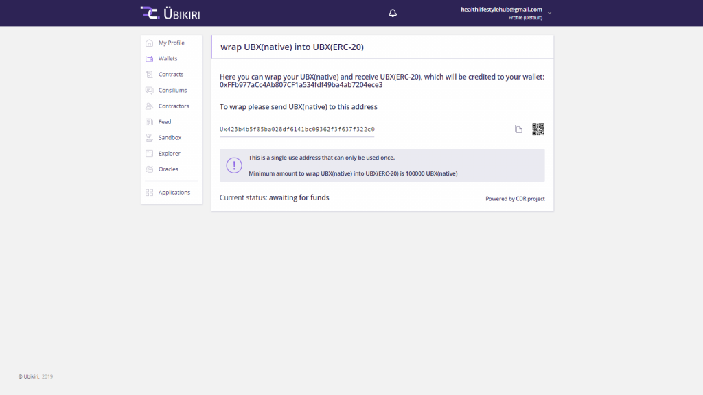The width and height of the screenshot is (703, 395).
Task: Show QR code for wrap address
Action: click(x=538, y=129)
